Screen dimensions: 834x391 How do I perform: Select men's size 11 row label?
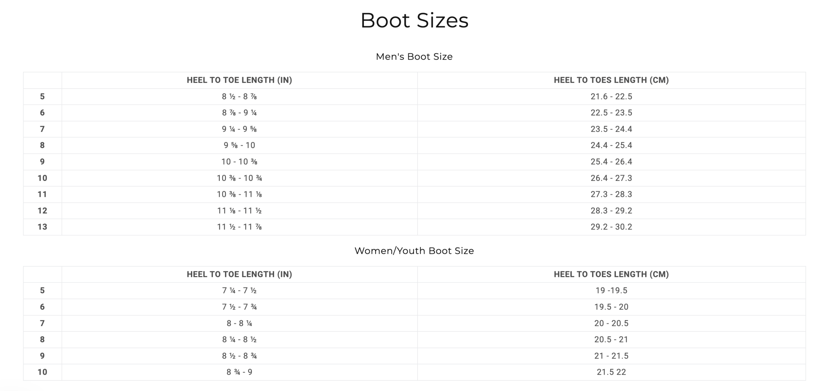[42, 195]
